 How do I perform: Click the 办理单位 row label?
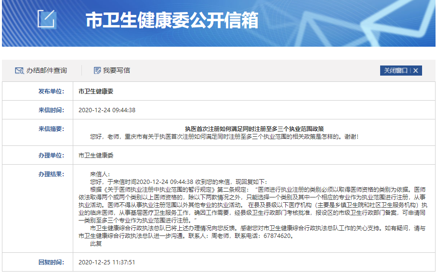pos(51,155)
